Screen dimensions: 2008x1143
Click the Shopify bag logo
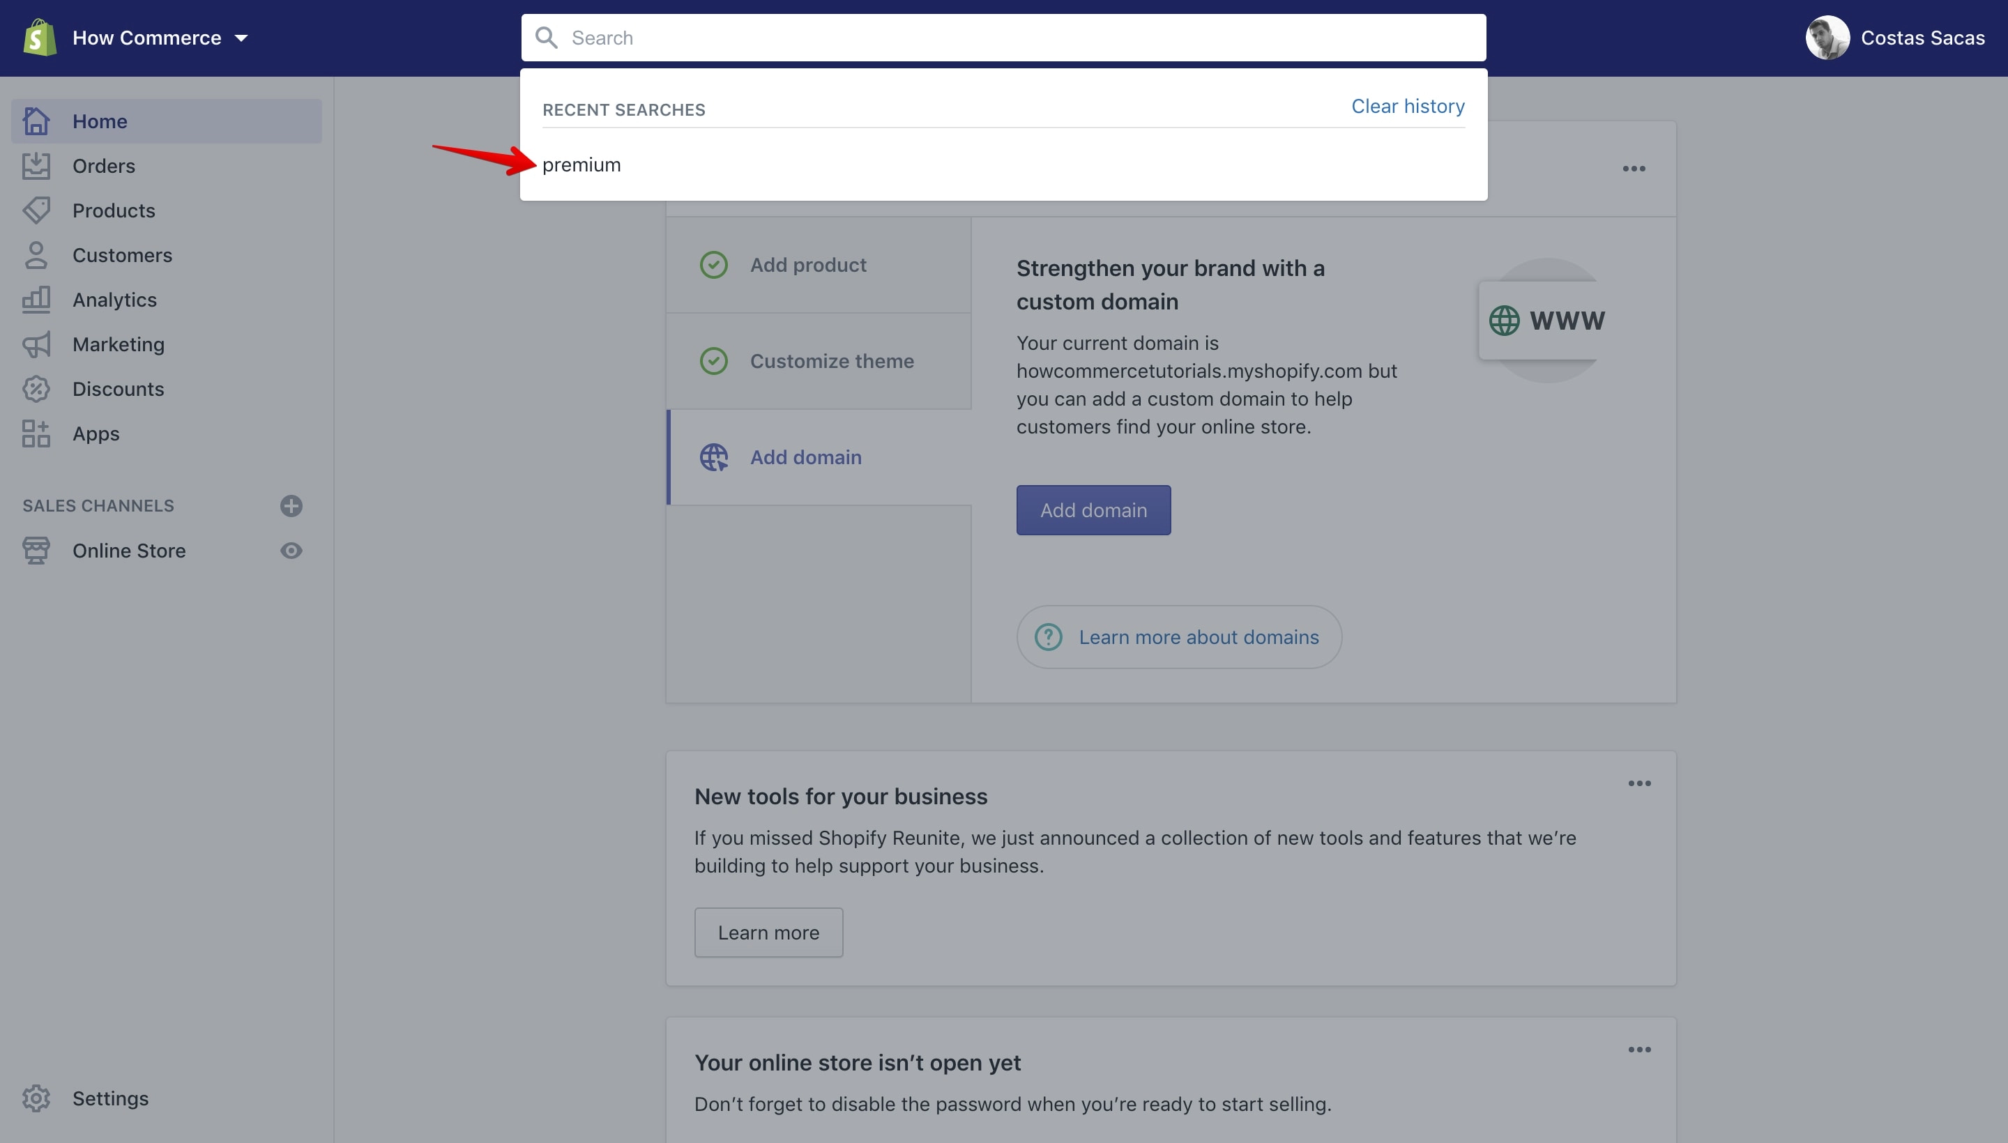tap(39, 38)
